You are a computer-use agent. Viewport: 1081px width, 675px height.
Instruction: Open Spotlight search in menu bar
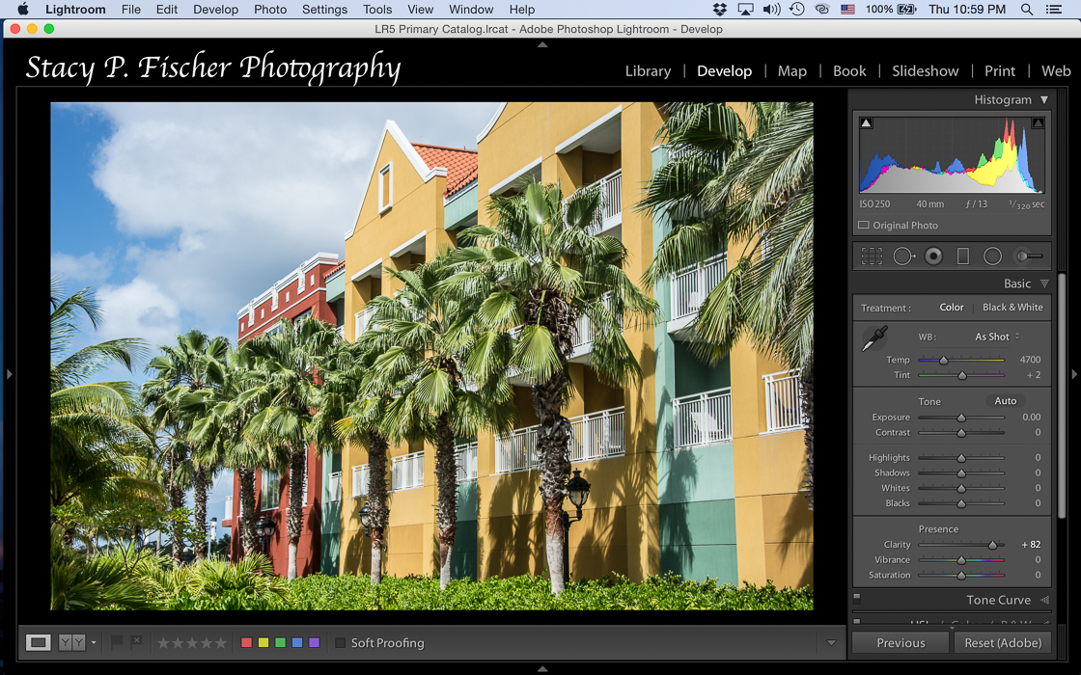click(x=1027, y=10)
